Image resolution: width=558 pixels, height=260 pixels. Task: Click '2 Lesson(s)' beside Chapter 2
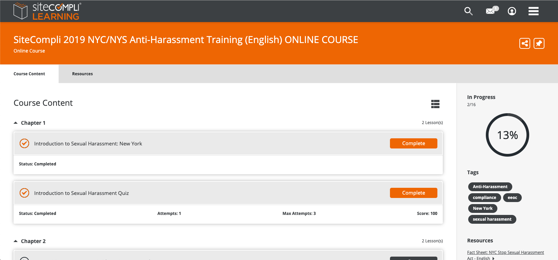pyautogui.click(x=432, y=241)
